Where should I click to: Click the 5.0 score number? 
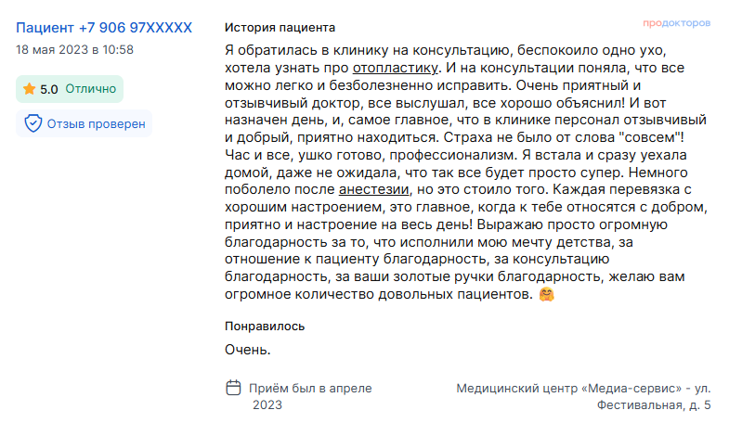(49, 89)
